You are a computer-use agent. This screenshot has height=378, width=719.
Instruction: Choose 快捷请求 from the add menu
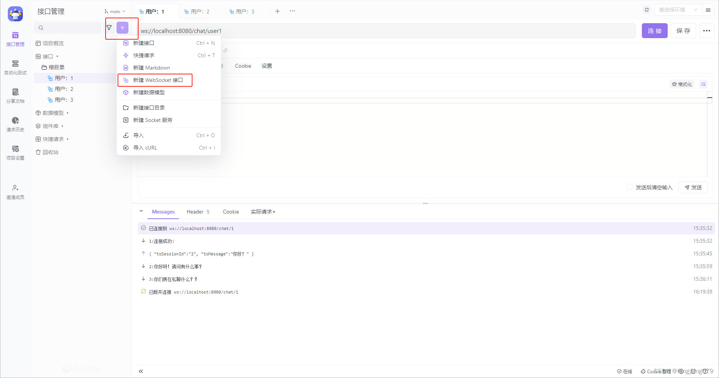(169, 55)
